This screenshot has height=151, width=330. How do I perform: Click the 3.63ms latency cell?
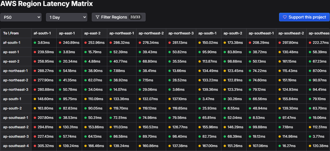tap(44, 43)
